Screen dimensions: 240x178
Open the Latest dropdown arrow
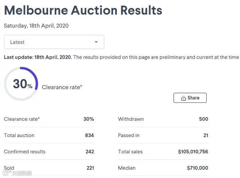(x=96, y=42)
